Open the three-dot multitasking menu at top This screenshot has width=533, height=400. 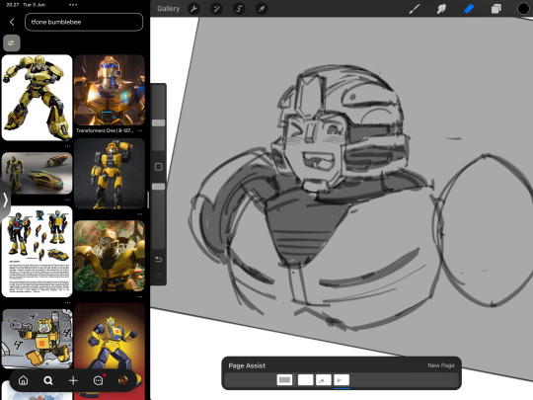pos(73,5)
